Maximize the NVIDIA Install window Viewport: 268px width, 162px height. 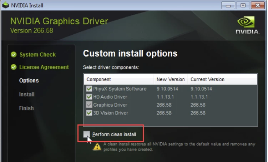(243, 5)
